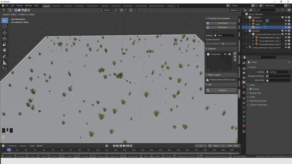
Task: Click the outliner search field
Action: tap(266, 10)
